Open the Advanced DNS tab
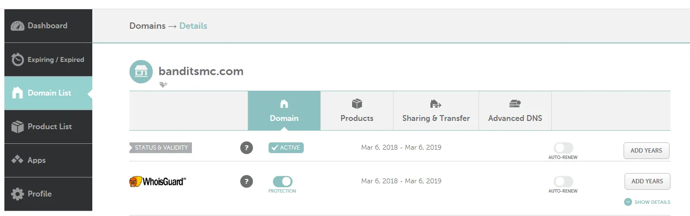This screenshot has width=690, height=216. pos(515,111)
